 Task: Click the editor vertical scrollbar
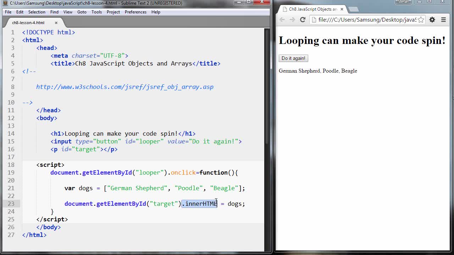click(x=267, y=86)
